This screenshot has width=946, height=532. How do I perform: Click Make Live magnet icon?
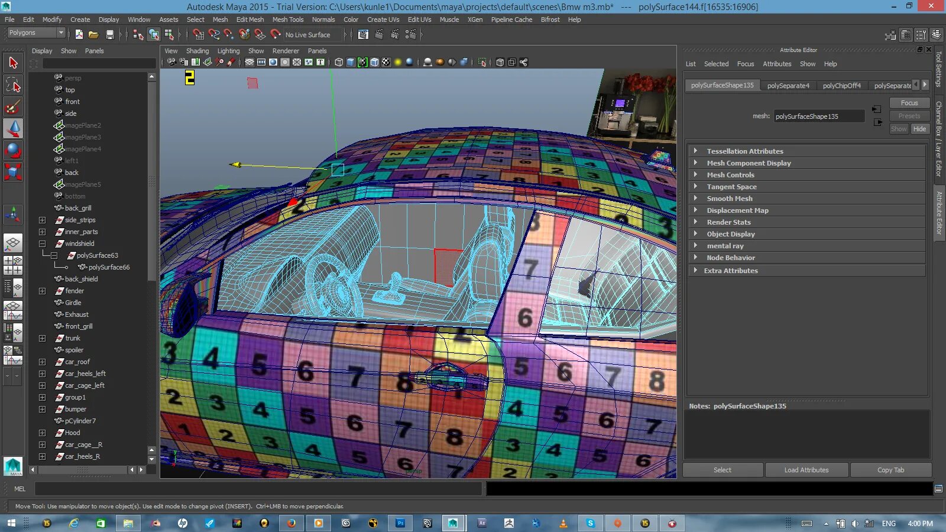(276, 34)
